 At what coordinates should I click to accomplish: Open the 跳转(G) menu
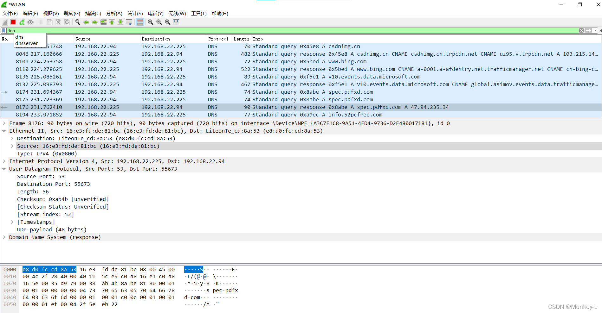[x=72, y=14]
